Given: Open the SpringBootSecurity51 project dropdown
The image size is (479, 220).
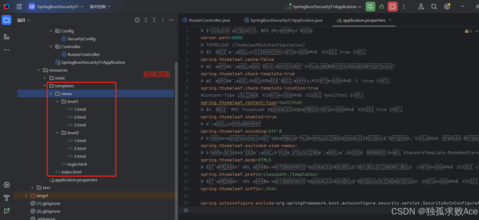Looking at the screenshot, I should click(56, 7).
